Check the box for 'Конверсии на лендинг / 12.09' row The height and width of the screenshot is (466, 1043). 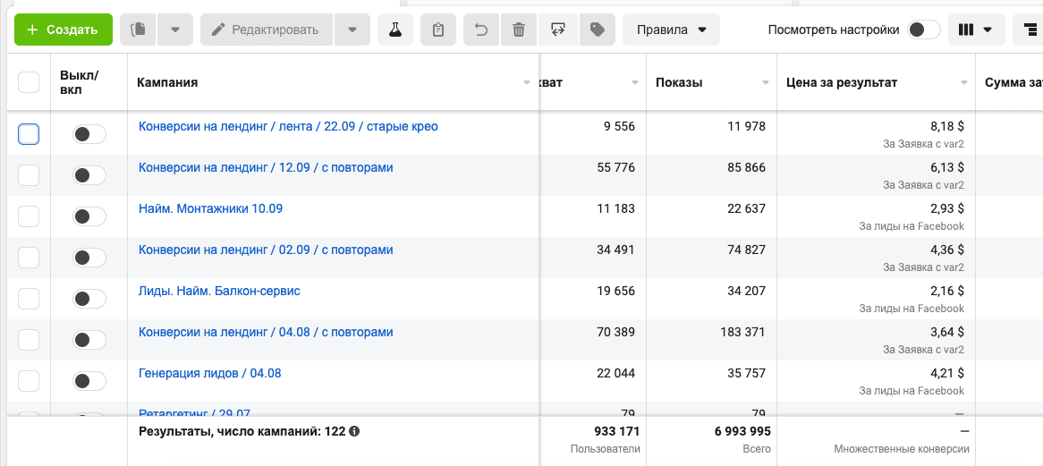[29, 175]
